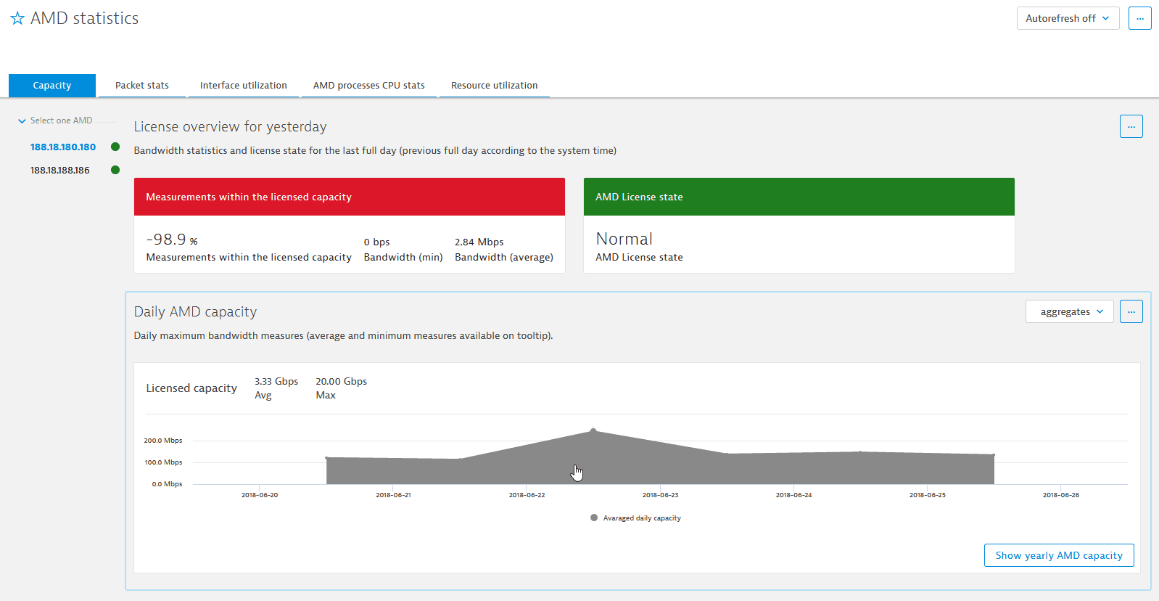The height and width of the screenshot is (601, 1159).
Task: Click the Avaraged daily capacity legend text
Action: point(642,518)
